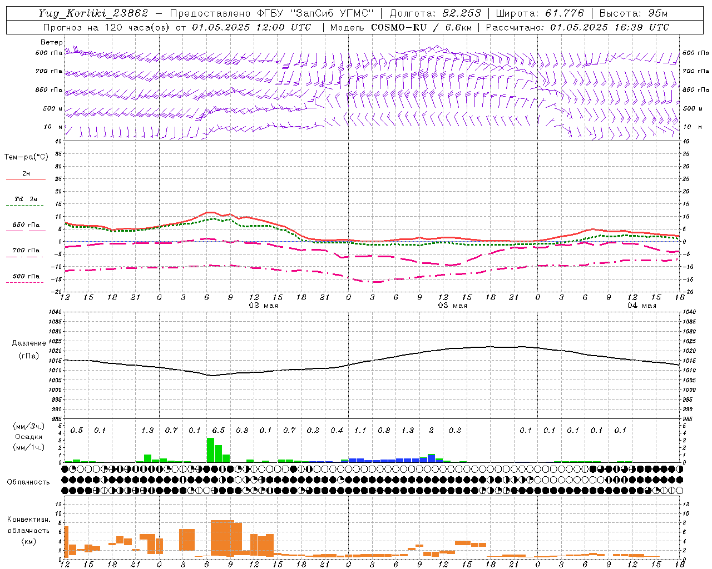Select the Осадки precipitation label
Image resolution: width=712 pixels, height=569 pixels.
point(28,437)
